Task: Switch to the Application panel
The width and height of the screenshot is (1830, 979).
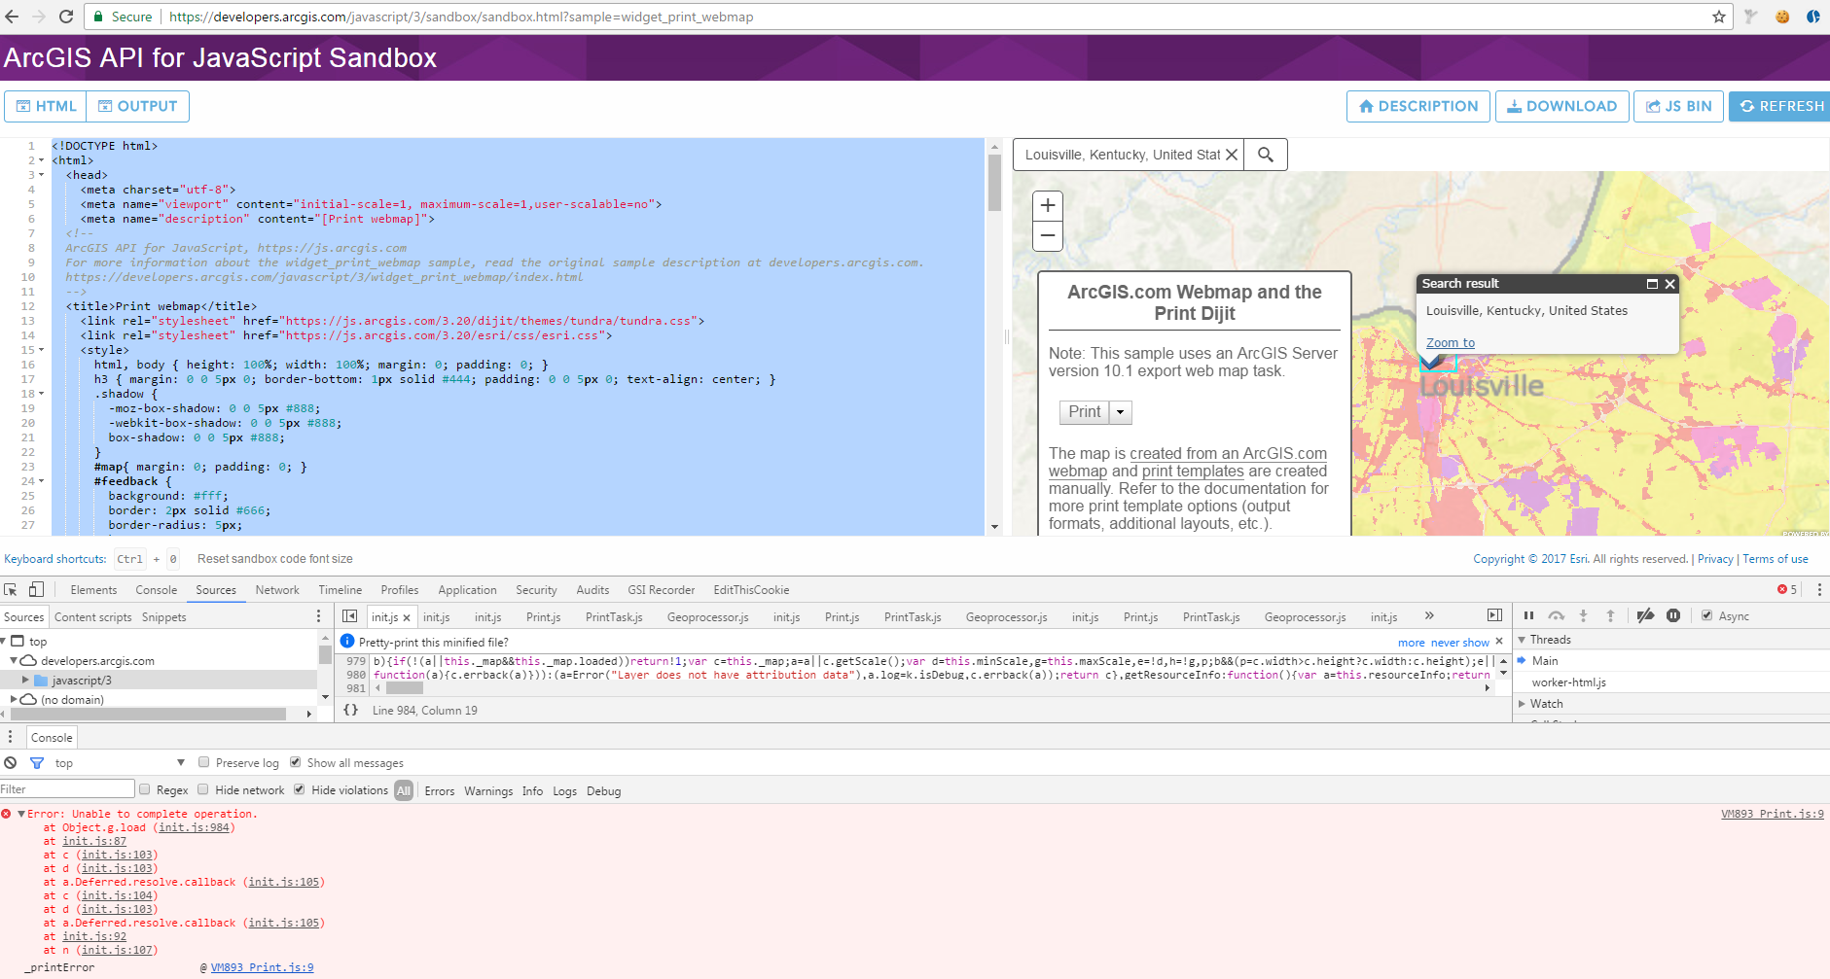Action: [467, 589]
